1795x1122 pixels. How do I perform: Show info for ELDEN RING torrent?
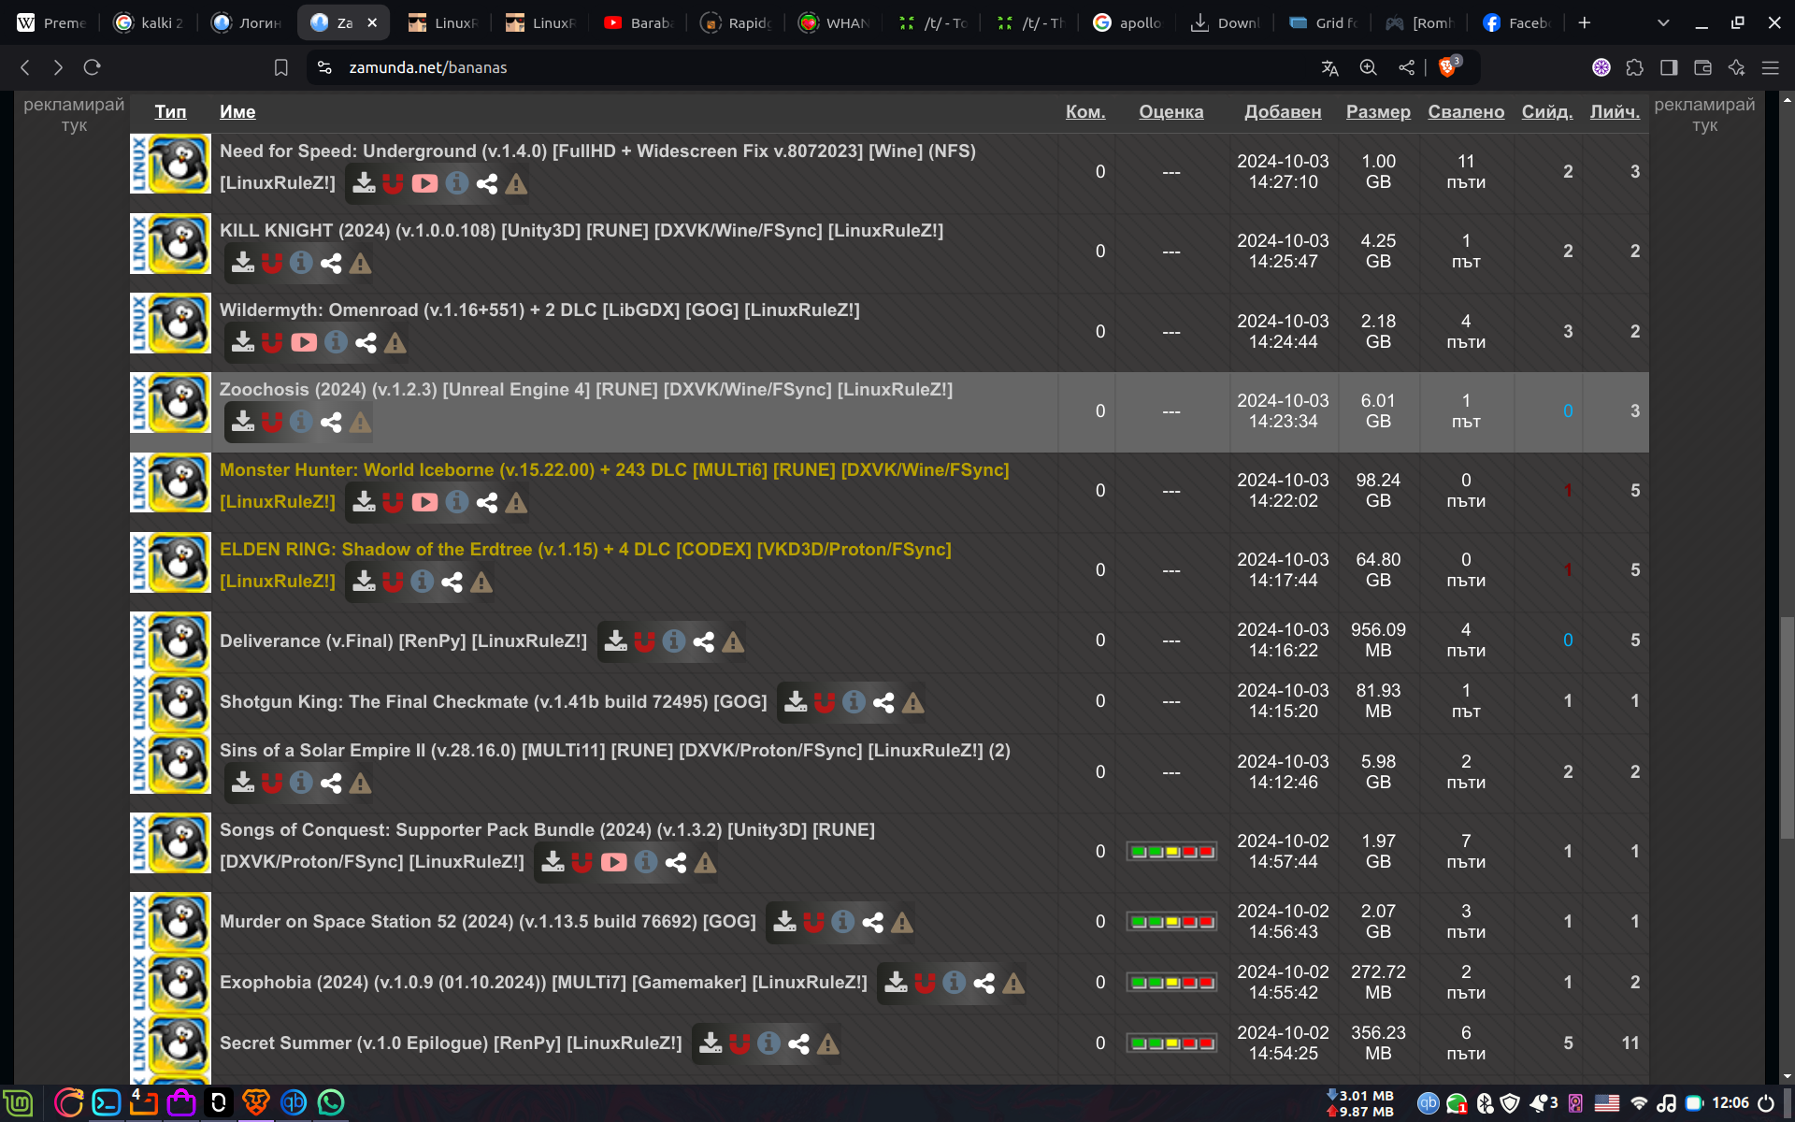click(x=423, y=582)
